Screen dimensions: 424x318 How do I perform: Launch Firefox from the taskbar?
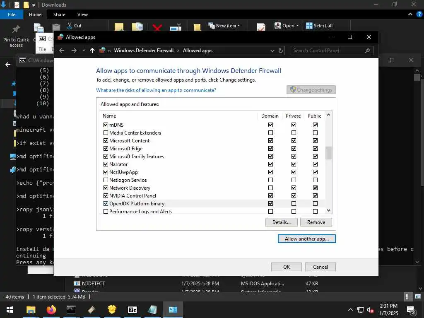(x=51, y=310)
